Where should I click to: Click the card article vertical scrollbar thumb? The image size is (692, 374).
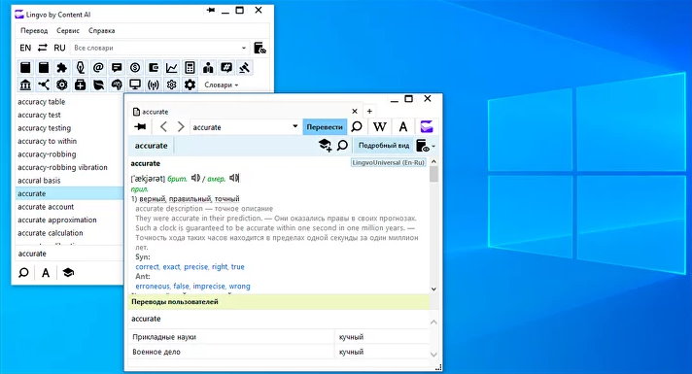pyautogui.click(x=433, y=174)
